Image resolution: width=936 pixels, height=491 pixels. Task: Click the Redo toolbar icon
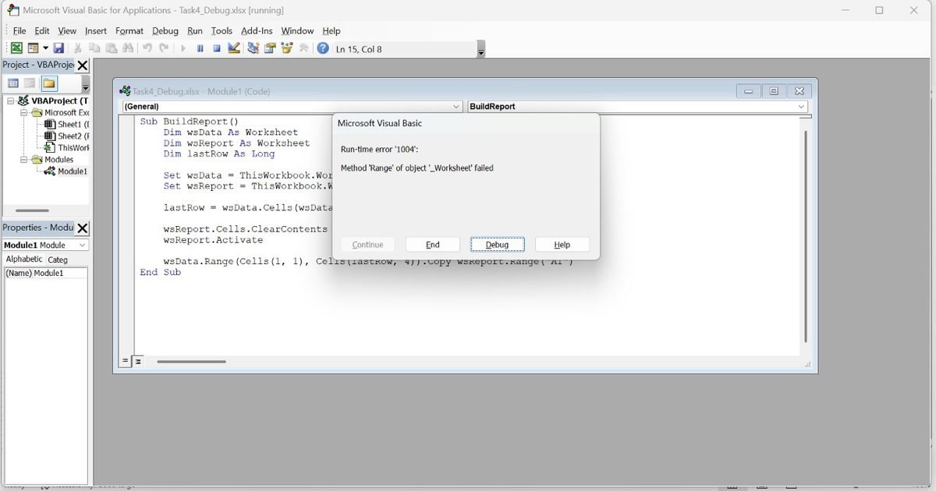[x=164, y=48]
